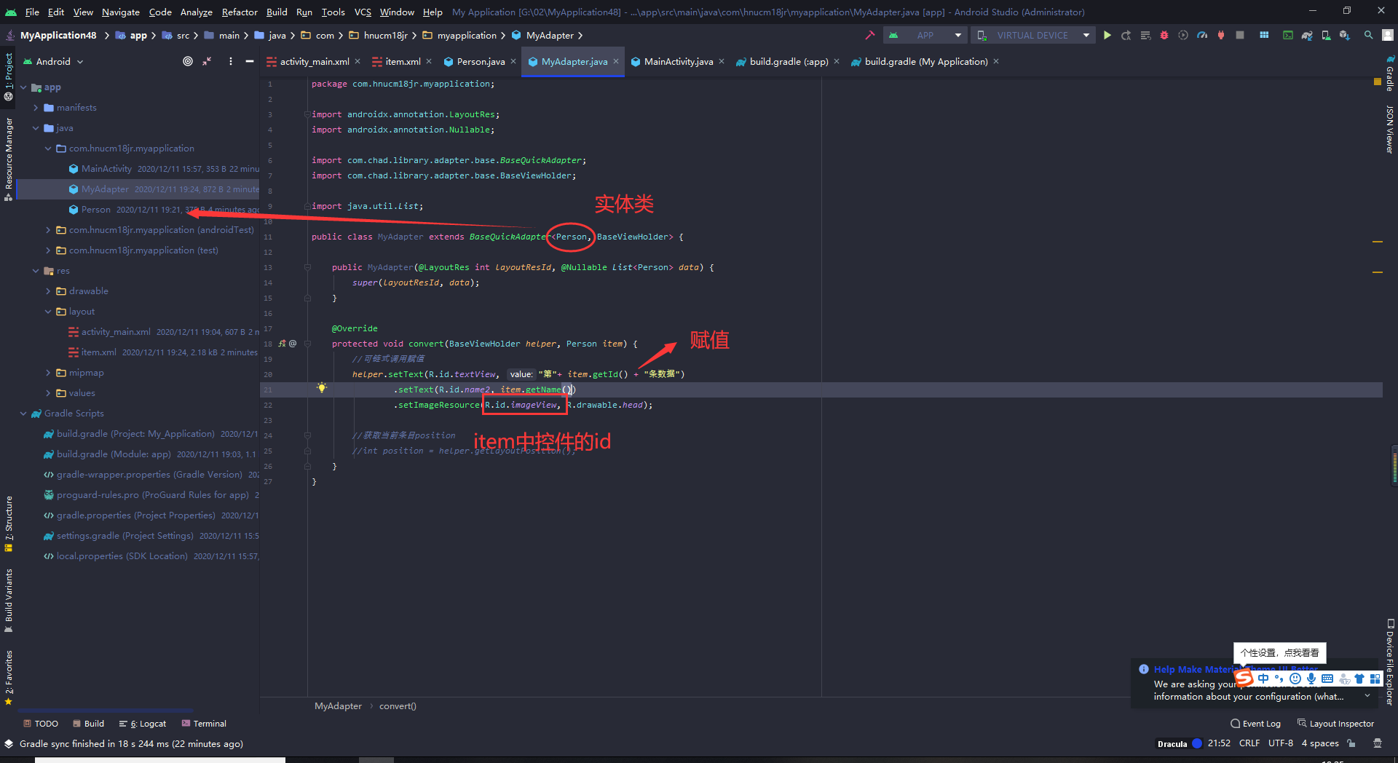Click the green terminal-style toolbar icon
This screenshot has height=763, width=1398.
1288,35
